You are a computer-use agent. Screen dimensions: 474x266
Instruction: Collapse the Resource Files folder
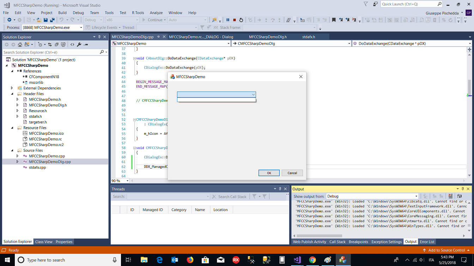tap(12, 128)
